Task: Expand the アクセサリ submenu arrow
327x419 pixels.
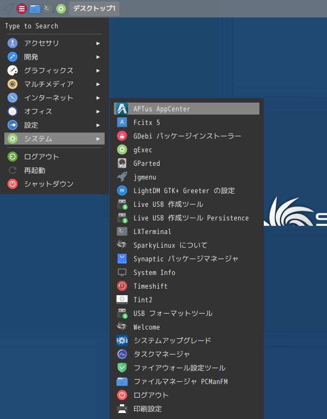Action: click(98, 43)
